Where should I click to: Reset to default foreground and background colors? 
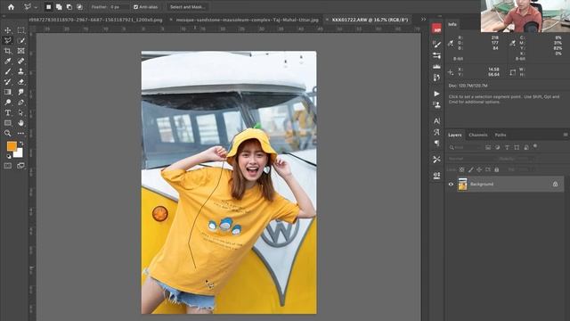[9, 157]
